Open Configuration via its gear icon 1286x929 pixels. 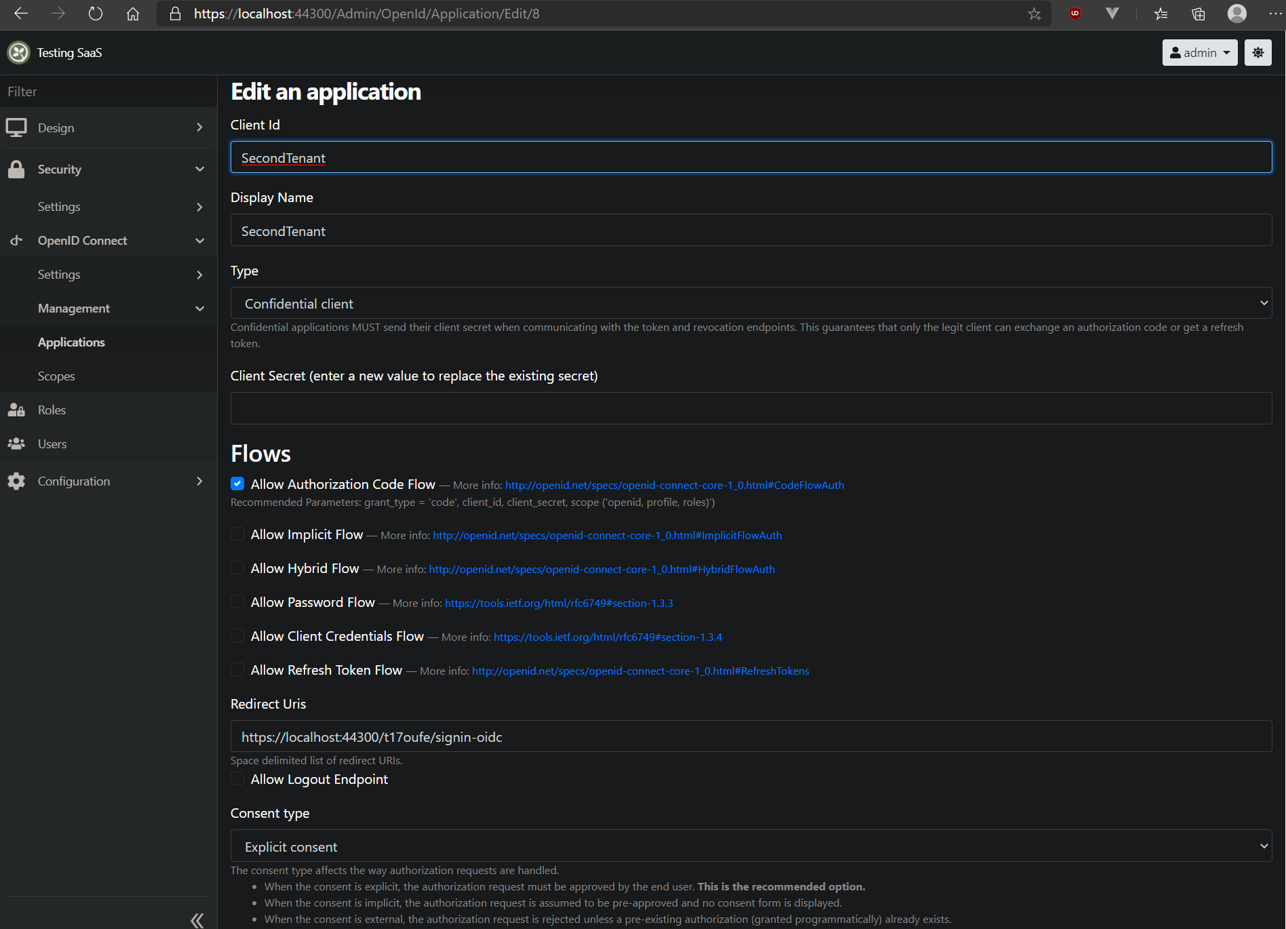[16, 481]
